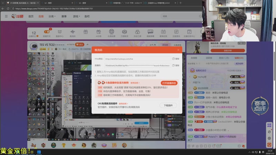Click 下载插件 button for OBS plugin
Image resolution: width=276 pixels, height=155 pixels.
point(168,105)
